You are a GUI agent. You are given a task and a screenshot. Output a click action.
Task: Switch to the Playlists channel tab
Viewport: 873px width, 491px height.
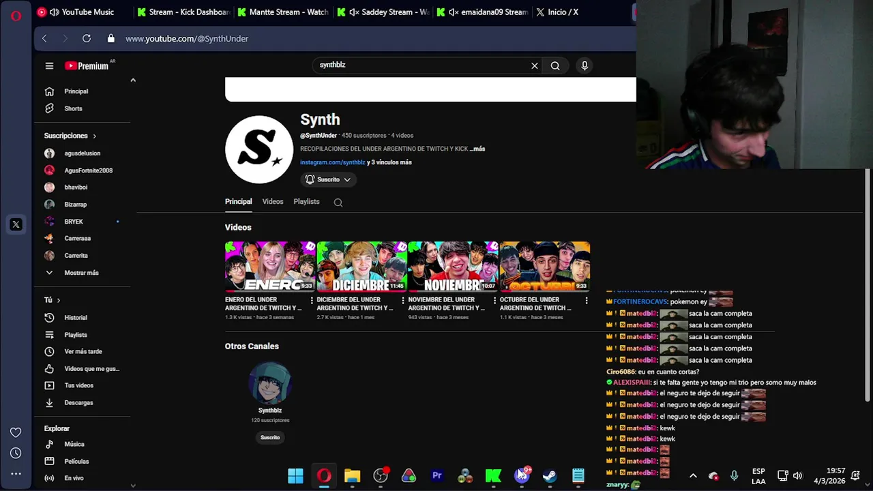tap(306, 202)
